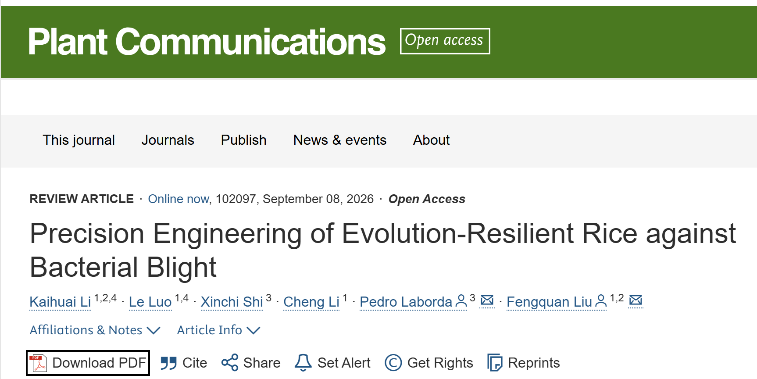Click Pedro Laborda's email envelope icon
Viewport: 757px width, 379px height.
click(487, 300)
